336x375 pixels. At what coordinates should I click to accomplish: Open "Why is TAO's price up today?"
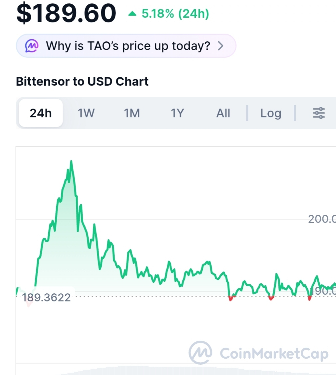point(128,46)
